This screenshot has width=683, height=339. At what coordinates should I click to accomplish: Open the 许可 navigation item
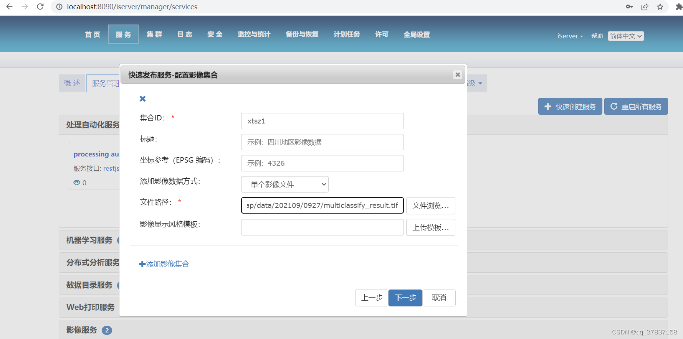[382, 35]
